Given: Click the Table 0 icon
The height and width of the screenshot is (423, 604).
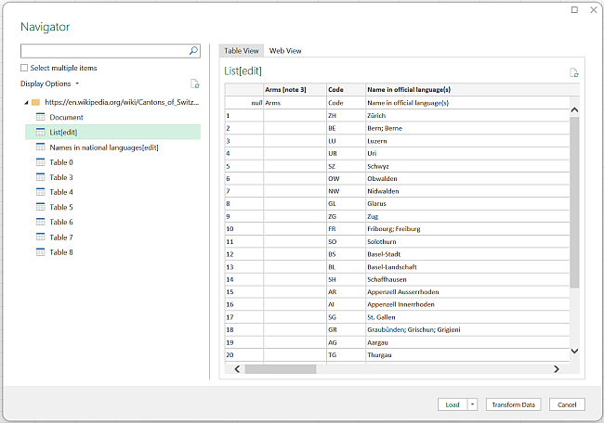Looking at the screenshot, I should (41, 162).
